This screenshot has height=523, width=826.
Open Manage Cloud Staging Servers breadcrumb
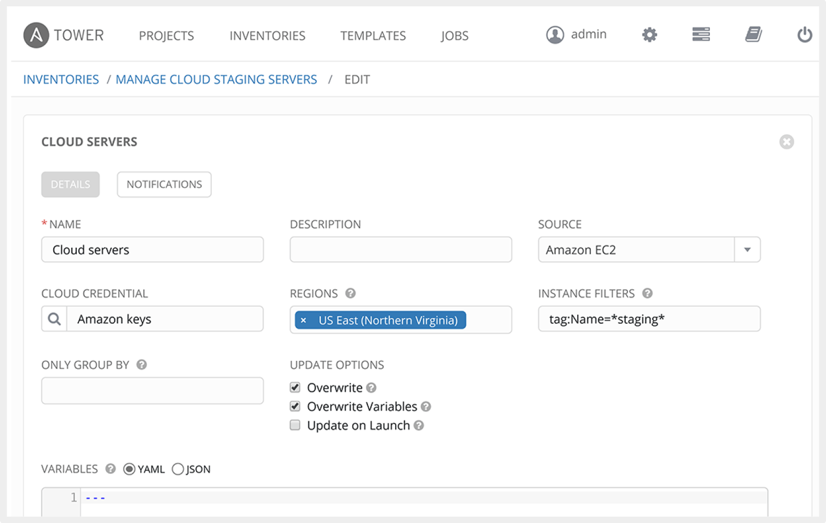tap(216, 79)
